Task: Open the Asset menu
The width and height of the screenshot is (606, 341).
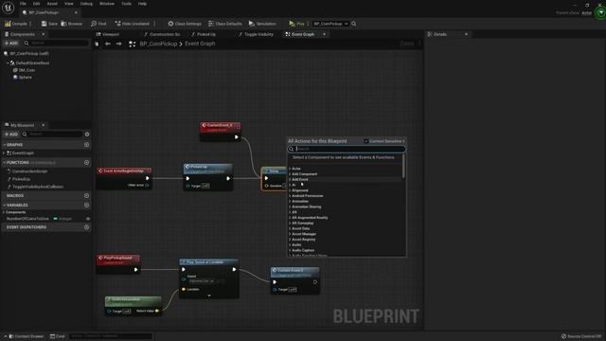Action: tap(52, 4)
